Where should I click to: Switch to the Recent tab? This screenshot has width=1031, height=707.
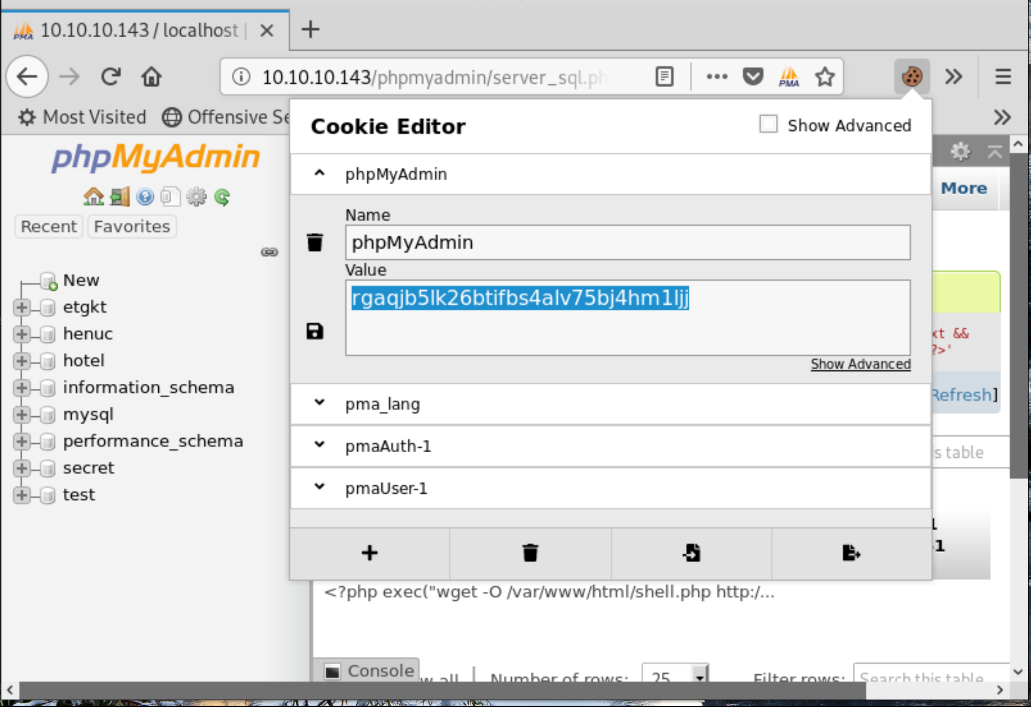(x=49, y=226)
